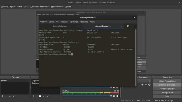Open Colección de Escenas menu
The image size is (182, 102).
click(x=40, y=7)
